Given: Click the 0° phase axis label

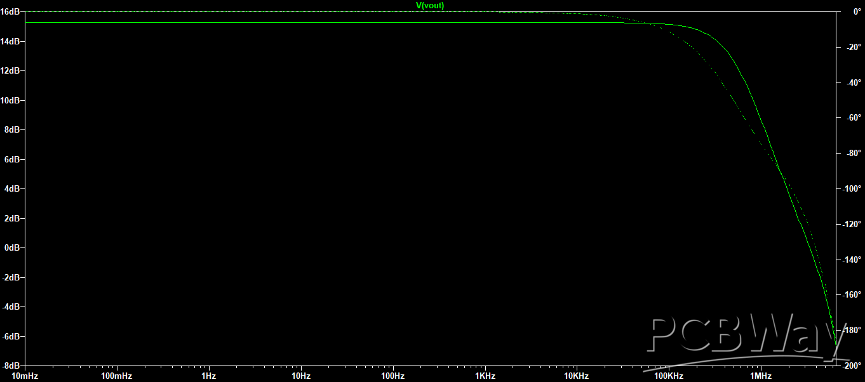Looking at the screenshot, I should (857, 11).
